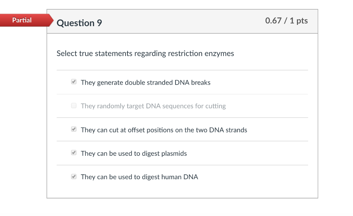353x216 pixels.
Task: Click the word 'enzymes' in the prompt
Action: pos(219,54)
